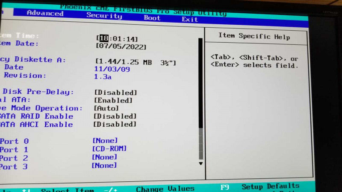
Task: Click the SATA RAID Enable label
Action: 37,116
